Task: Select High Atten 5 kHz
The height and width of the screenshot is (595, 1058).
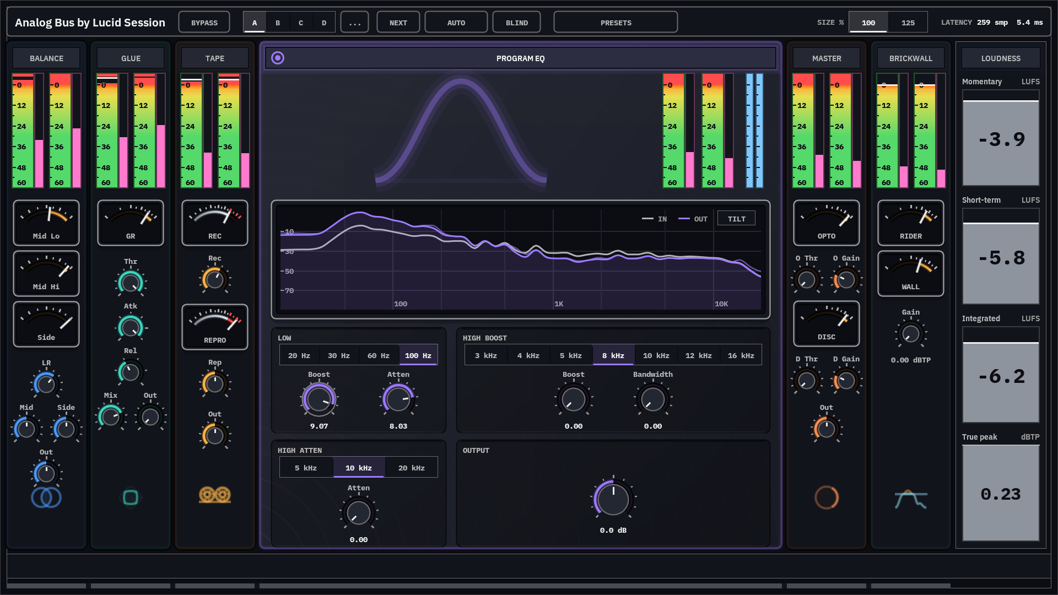Action: coord(306,468)
